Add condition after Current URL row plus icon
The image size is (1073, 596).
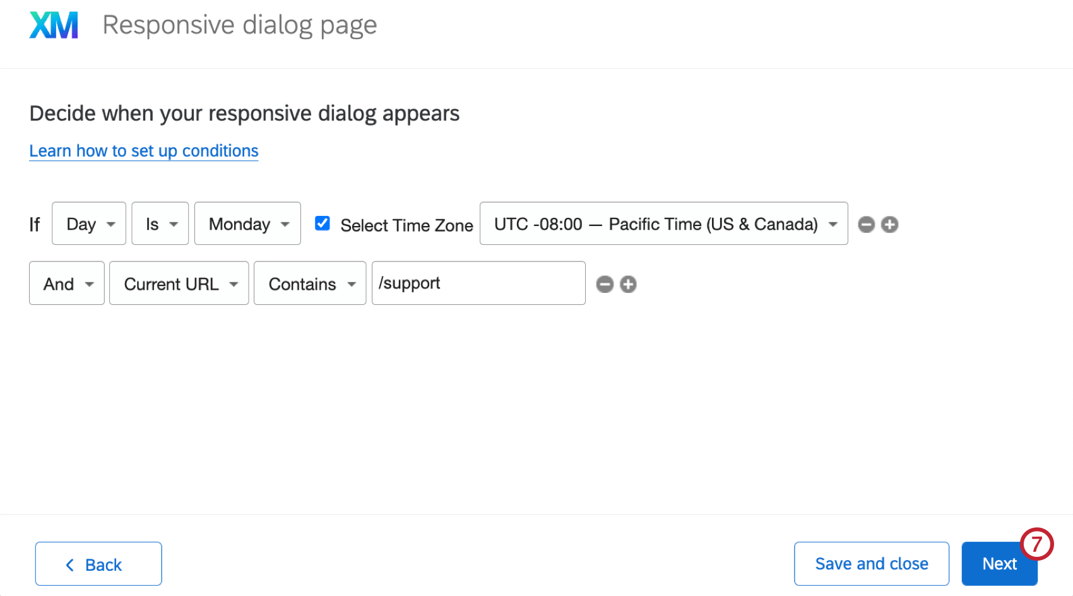click(628, 284)
